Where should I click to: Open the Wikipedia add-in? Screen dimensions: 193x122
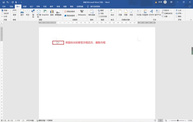(82, 13)
